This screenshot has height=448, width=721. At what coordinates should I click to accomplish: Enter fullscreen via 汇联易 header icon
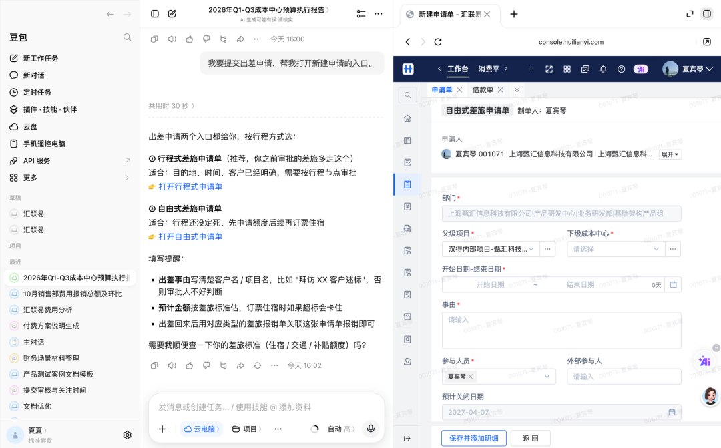click(549, 69)
